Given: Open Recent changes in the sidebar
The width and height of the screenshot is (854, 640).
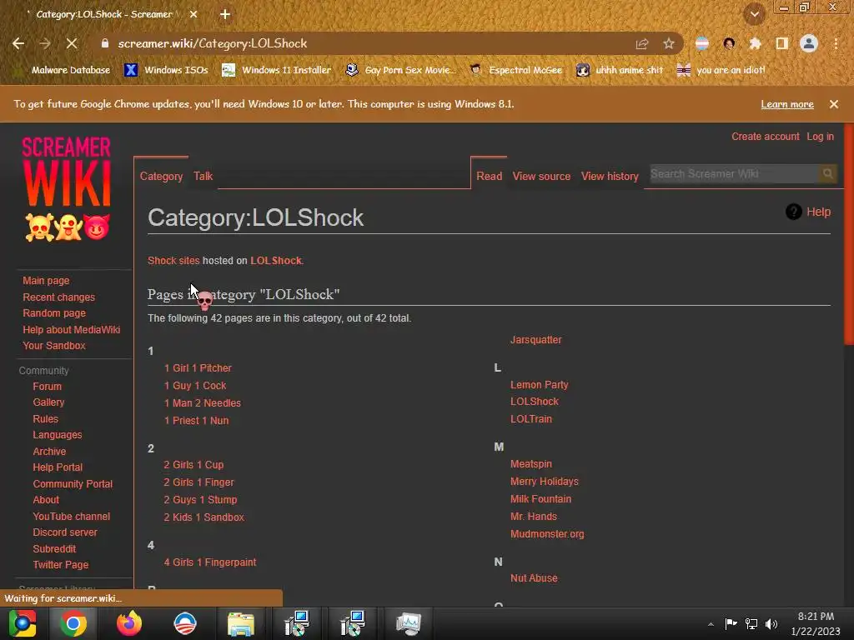Looking at the screenshot, I should 59,297.
